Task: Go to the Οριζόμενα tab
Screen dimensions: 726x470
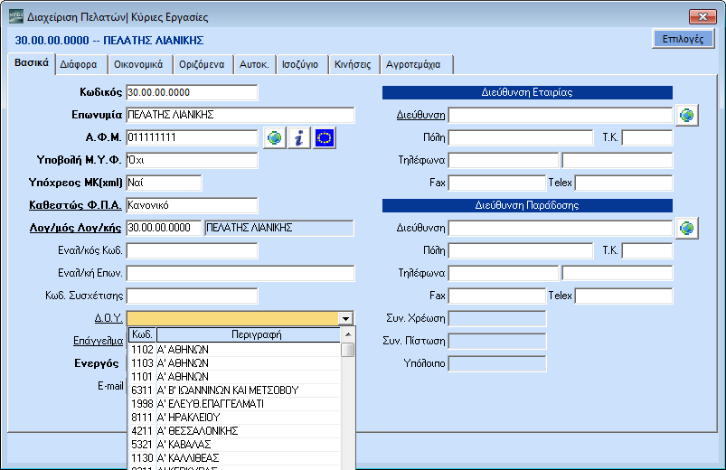Action: pos(202,64)
